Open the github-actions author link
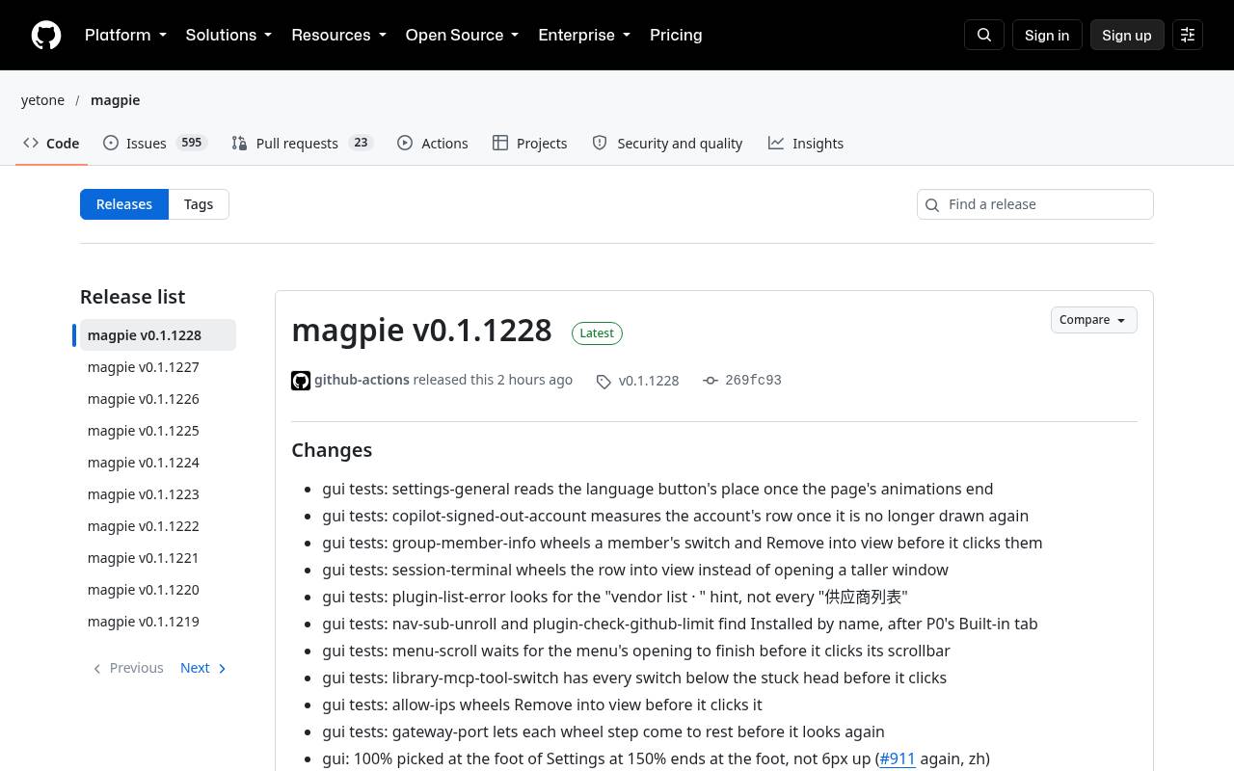This screenshot has height=771, width=1234. (x=362, y=380)
